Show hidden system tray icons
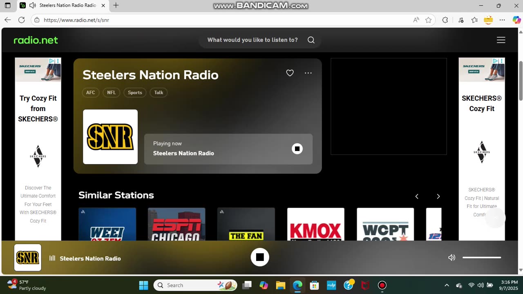Image resolution: width=523 pixels, height=294 pixels. coord(447,285)
